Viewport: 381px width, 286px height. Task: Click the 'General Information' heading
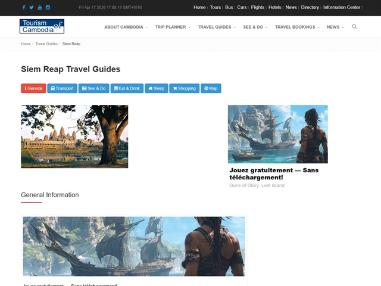(50, 195)
